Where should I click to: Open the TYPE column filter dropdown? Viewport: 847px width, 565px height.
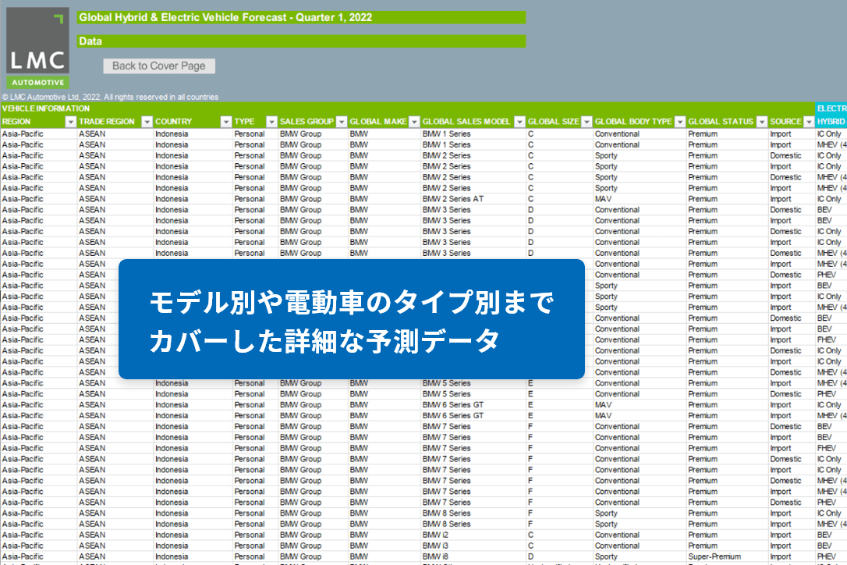click(x=271, y=122)
